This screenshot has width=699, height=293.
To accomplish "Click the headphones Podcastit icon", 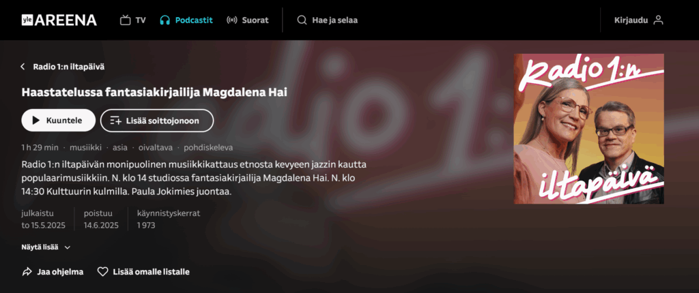I will click(165, 20).
